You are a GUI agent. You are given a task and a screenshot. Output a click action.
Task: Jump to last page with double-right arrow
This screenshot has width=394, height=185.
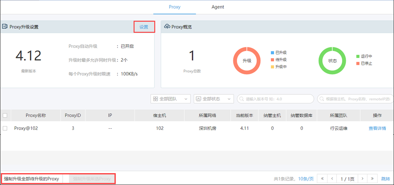tap(372, 178)
